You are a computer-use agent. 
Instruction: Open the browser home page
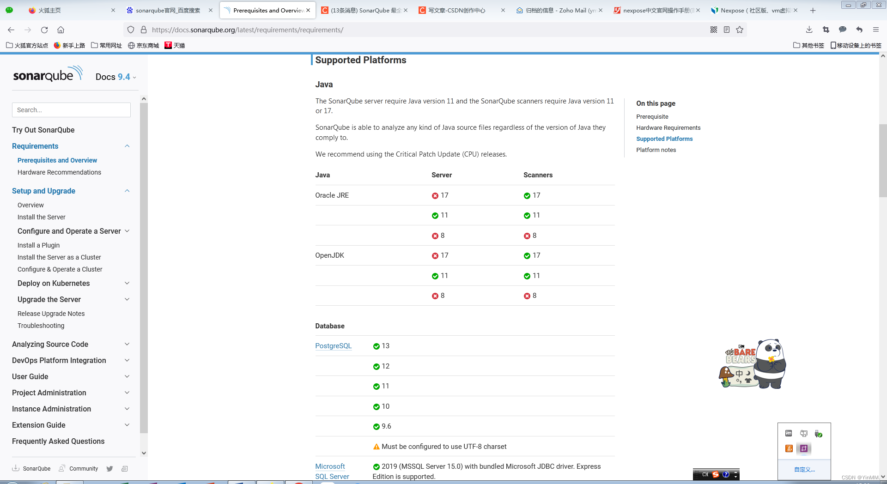tap(61, 30)
